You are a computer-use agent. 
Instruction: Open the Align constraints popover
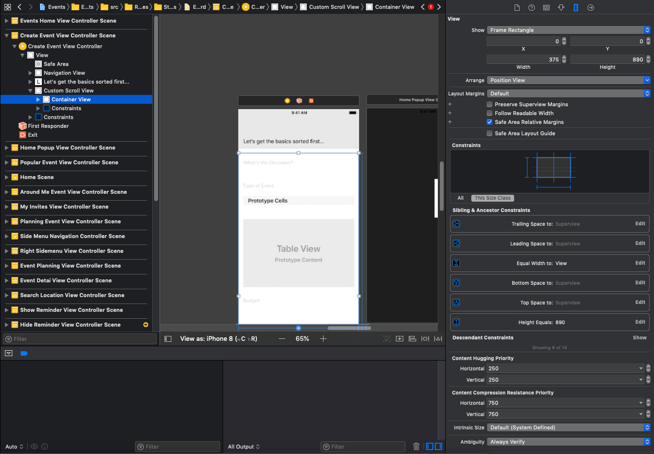click(412, 338)
